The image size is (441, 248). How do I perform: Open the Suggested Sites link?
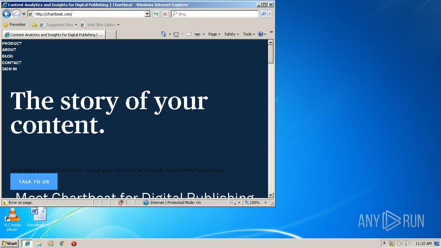coord(59,25)
